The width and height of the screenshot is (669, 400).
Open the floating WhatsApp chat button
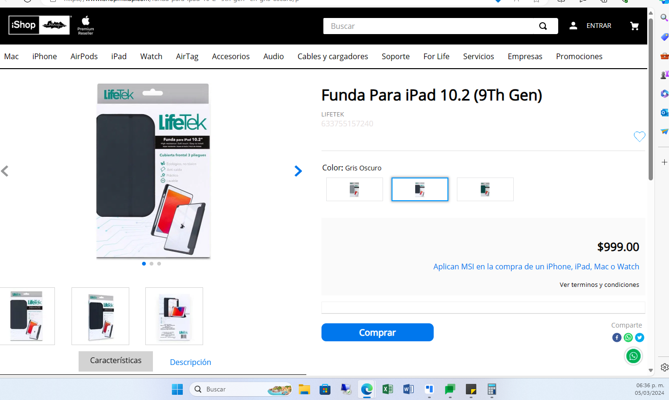click(x=633, y=356)
